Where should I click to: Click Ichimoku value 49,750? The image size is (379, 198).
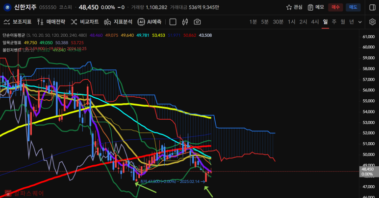30,43
